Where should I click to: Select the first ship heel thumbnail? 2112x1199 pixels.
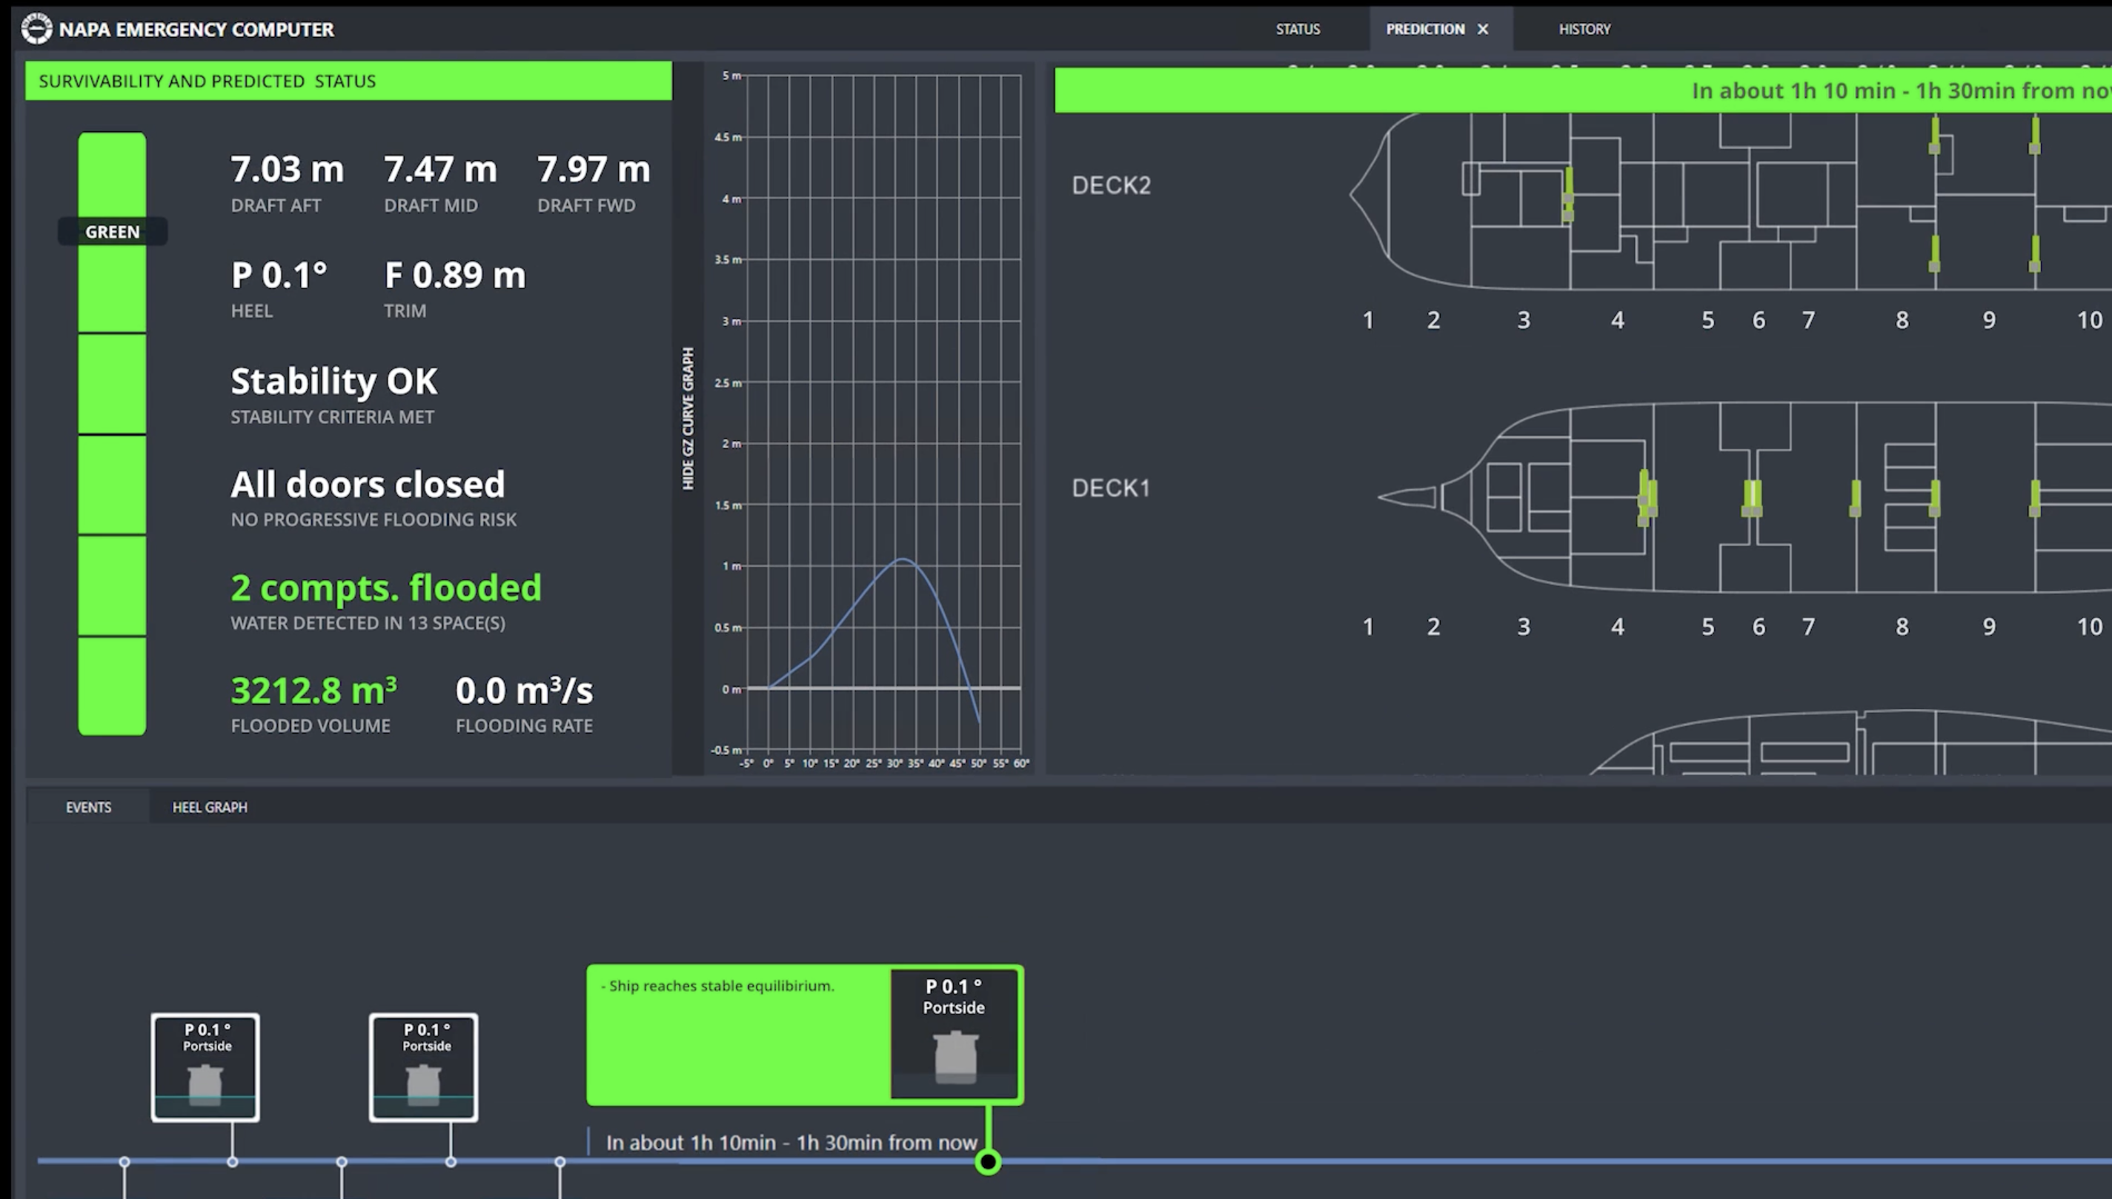pyautogui.click(x=205, y=1067)
